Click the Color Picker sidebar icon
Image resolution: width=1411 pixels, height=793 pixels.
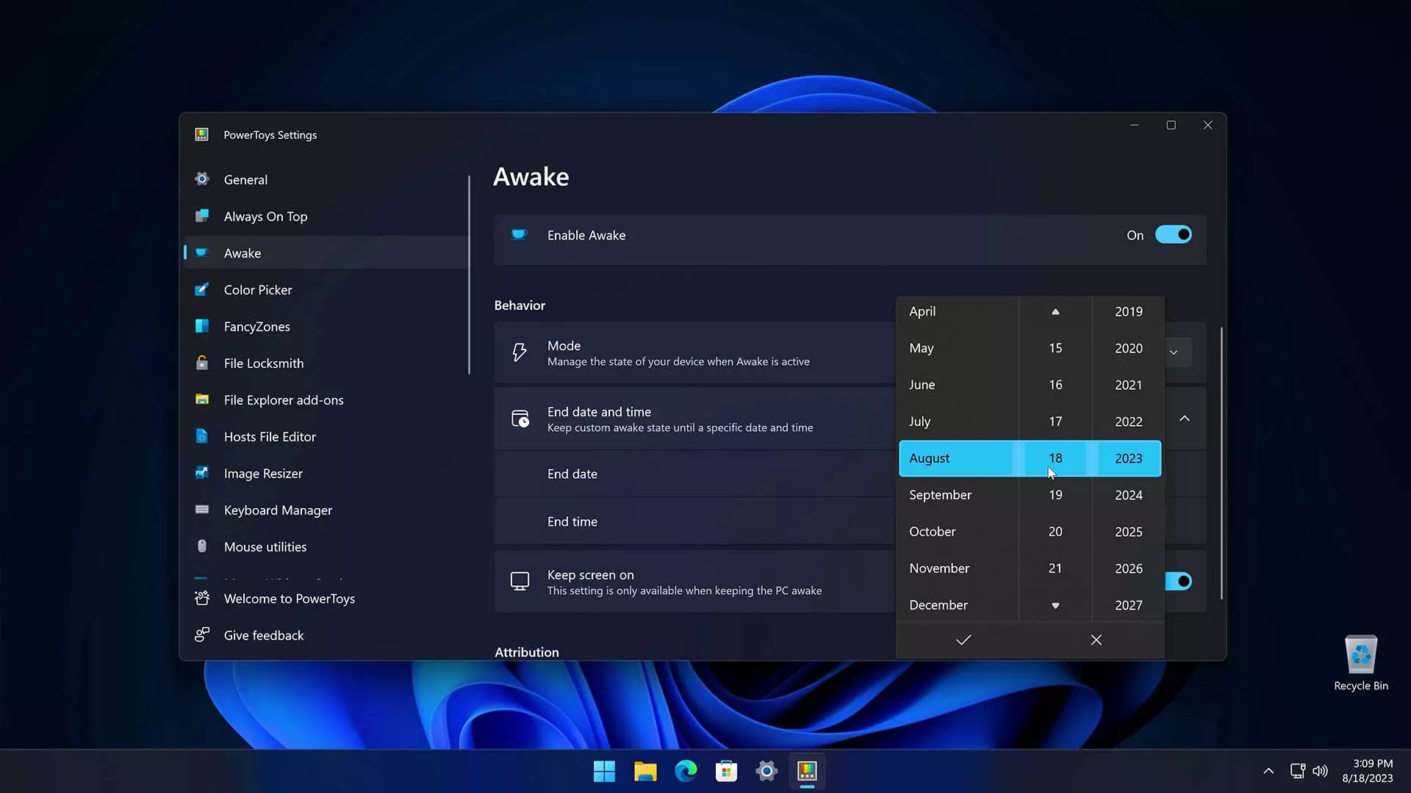(202, 289)
